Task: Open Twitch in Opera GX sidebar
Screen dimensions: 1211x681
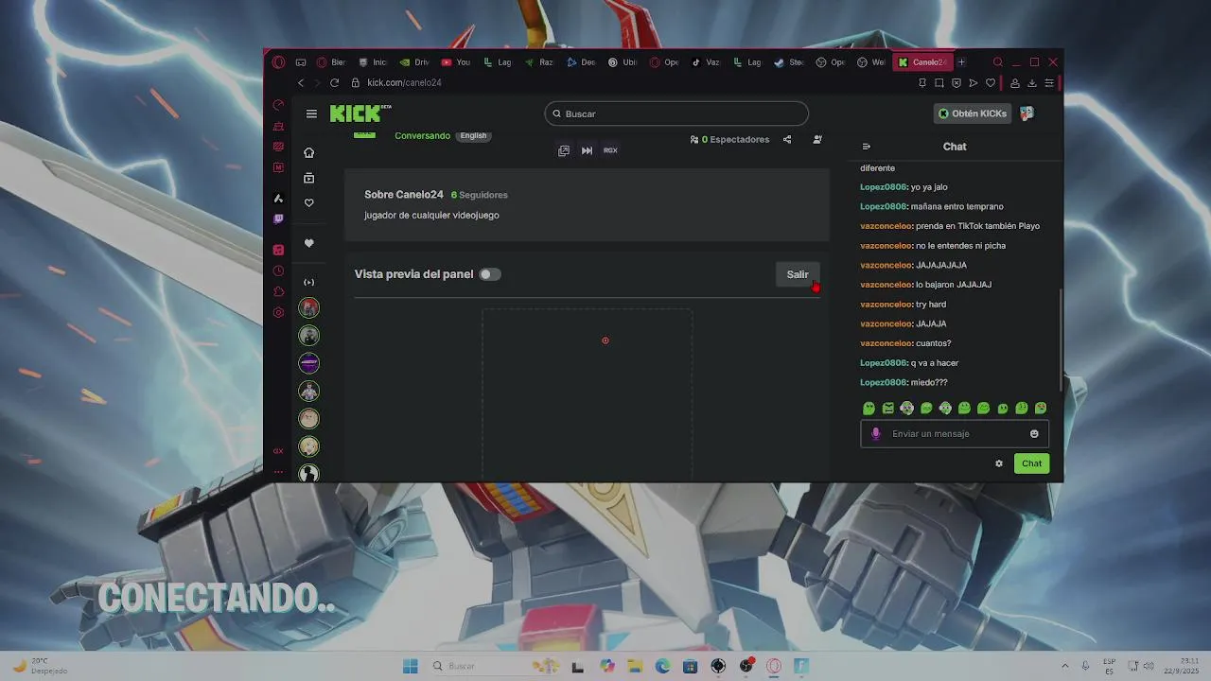Action: 278,219
